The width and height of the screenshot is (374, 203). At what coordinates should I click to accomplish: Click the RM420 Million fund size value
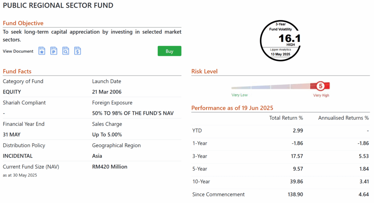click(110, 167)
